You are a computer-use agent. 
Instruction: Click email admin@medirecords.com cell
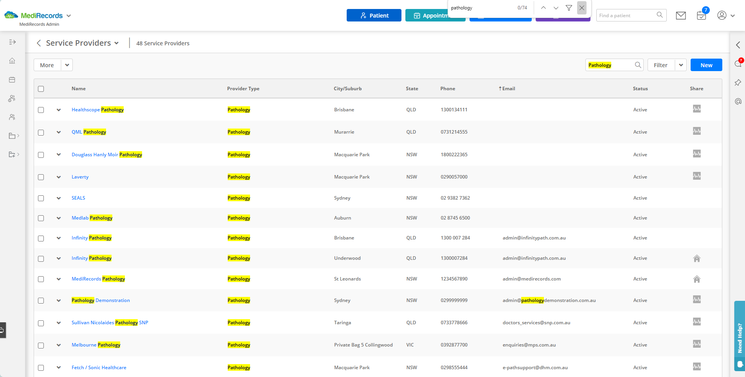[531, 279]
